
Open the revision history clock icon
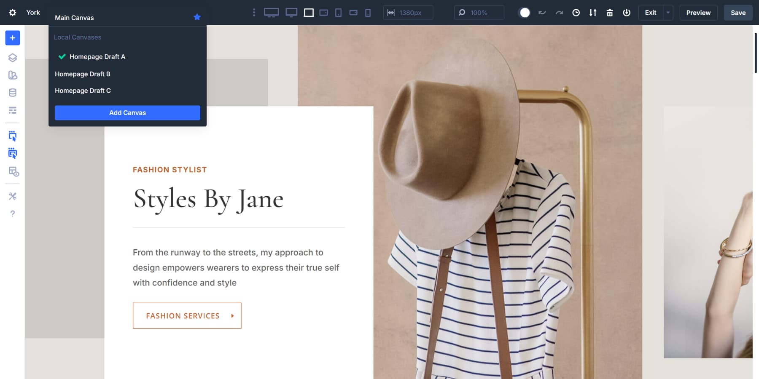(576, 13)
